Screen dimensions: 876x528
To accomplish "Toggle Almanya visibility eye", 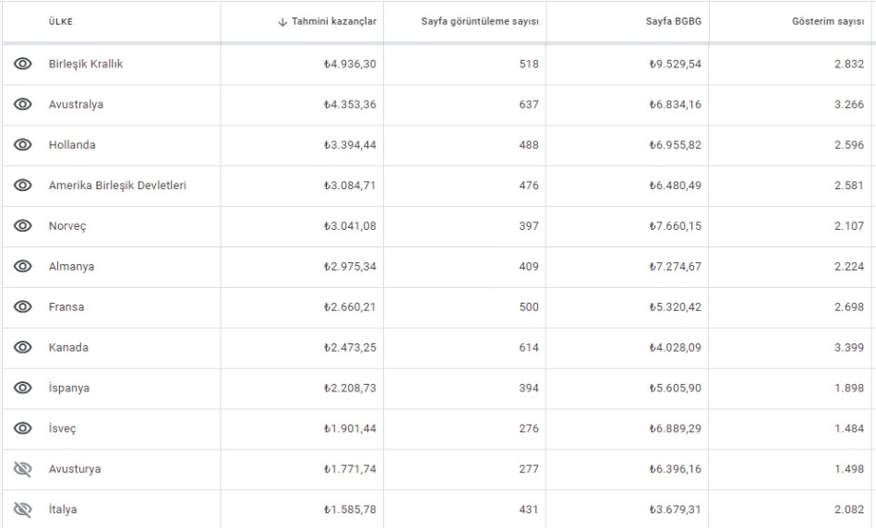I will (x=22, y=266).
